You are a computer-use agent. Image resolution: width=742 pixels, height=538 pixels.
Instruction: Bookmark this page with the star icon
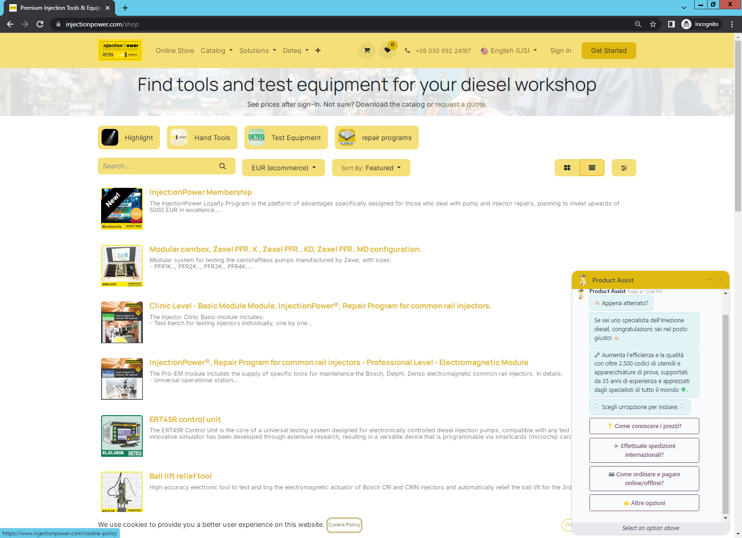coord(653,24)
